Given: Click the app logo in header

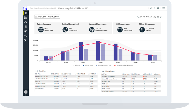Looking at the screenshot, I should 25,8.
